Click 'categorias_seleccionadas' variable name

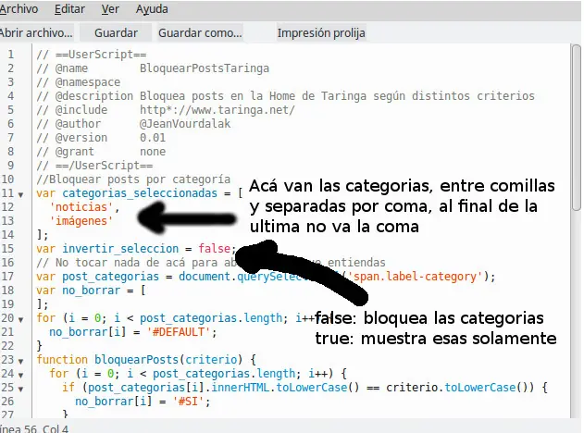pyautogui.click(x=140, y=193)
